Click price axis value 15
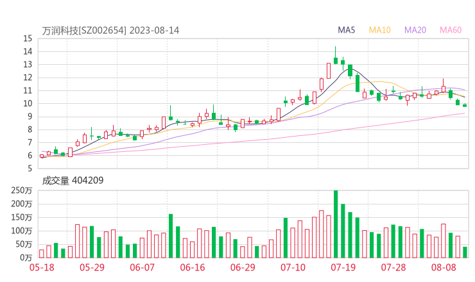475x282 pixels. click(28, 38)
